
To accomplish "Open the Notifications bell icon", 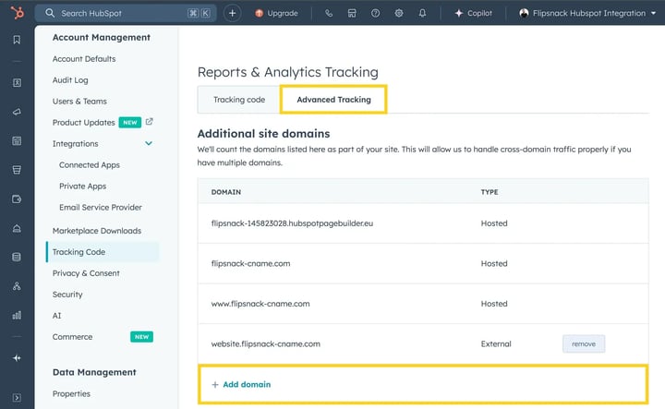I will pos(422,13).
